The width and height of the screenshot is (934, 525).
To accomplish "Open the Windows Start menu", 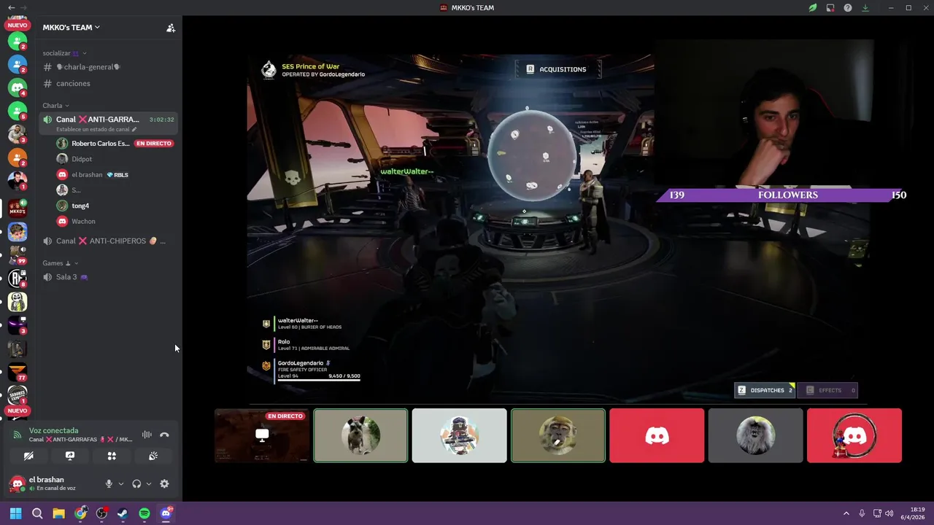I will pyautogui.click(x=15, y=513).
